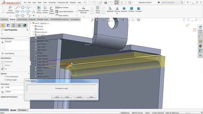Expand the Annotations tree node

33,32
